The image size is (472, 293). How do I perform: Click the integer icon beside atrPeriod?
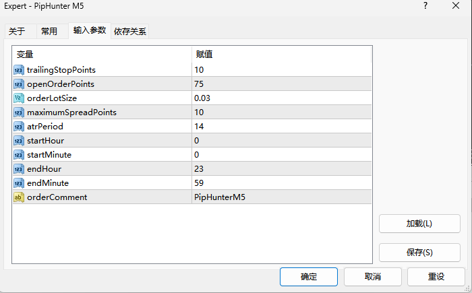pyautogui.click(x=19, y=127)
